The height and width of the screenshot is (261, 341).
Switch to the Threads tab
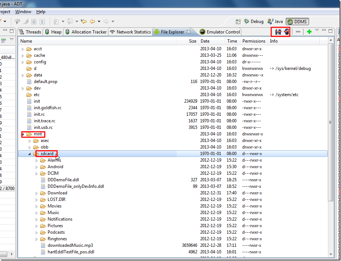[30, 32]
